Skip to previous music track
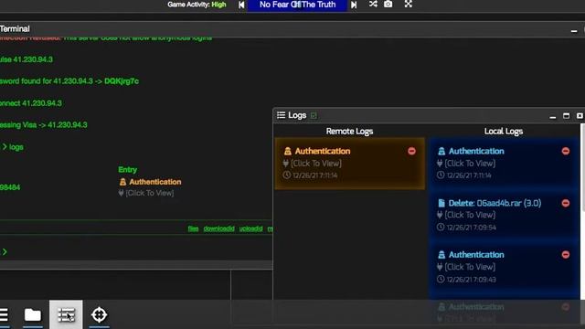The height and width of the screenshot is (329, 585). [x=241, y=5]
